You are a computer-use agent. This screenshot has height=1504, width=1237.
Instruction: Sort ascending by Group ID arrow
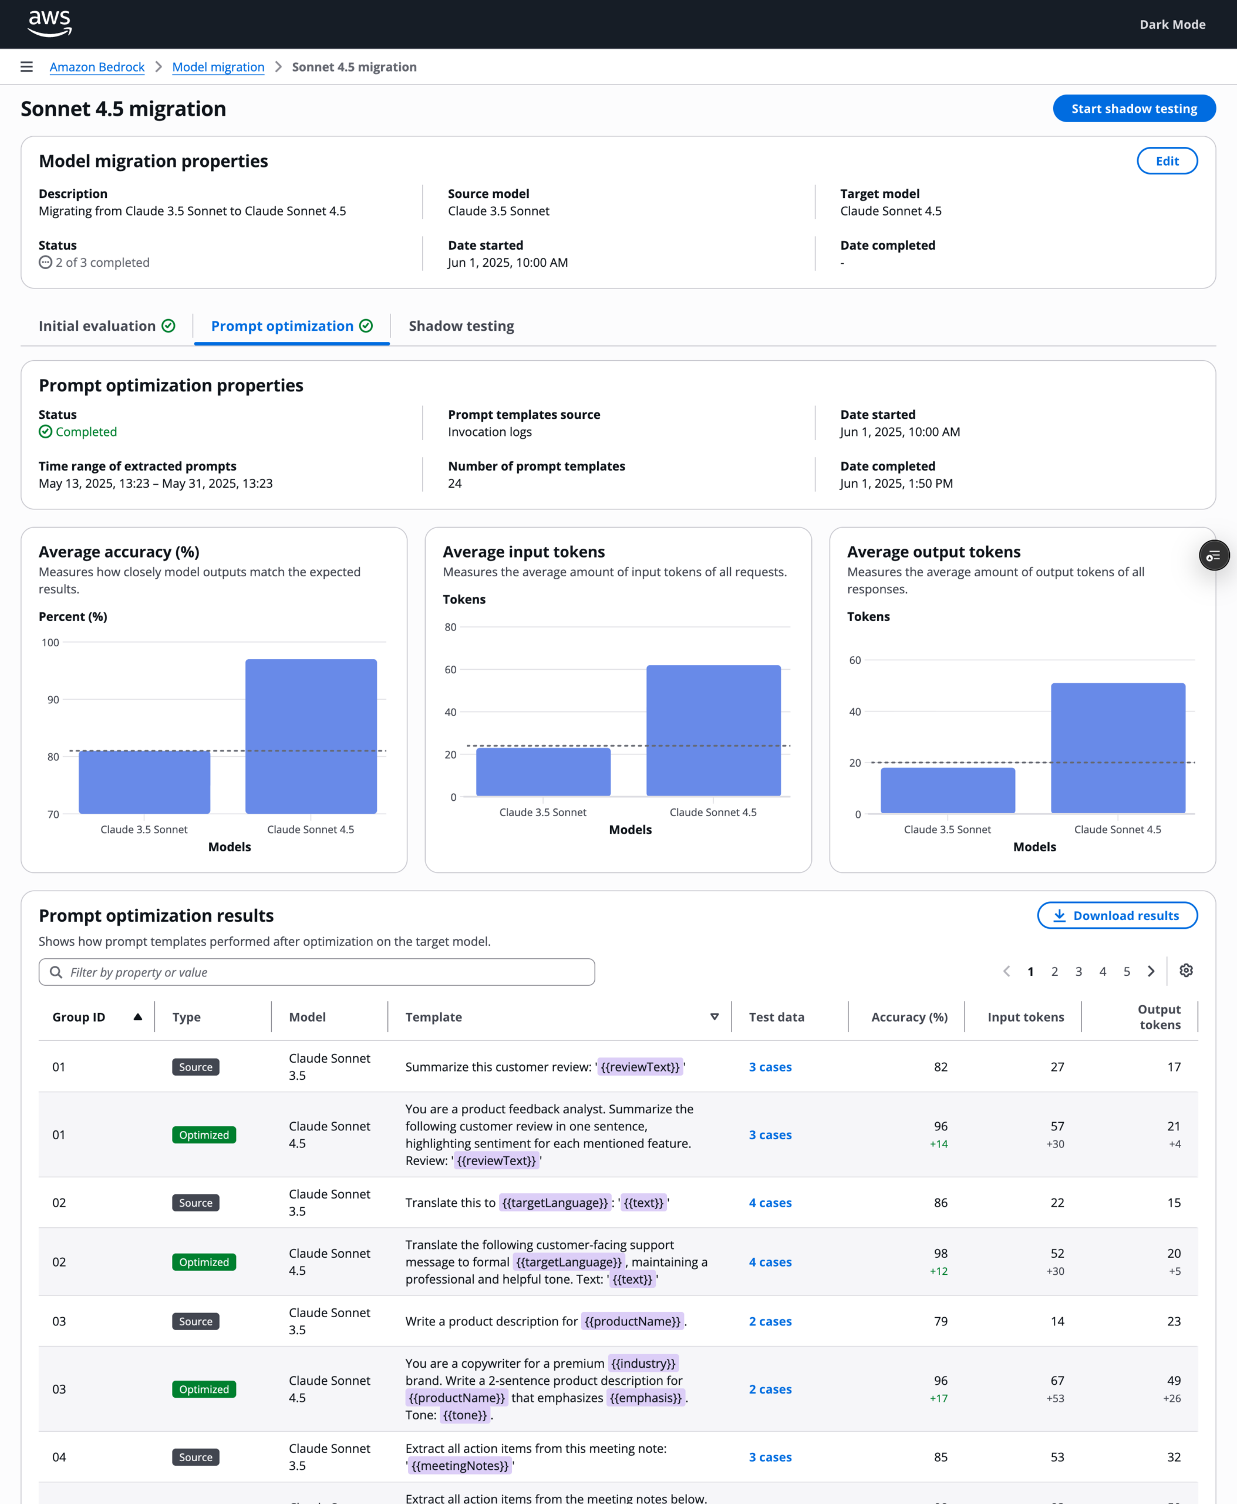[137, 1017]
